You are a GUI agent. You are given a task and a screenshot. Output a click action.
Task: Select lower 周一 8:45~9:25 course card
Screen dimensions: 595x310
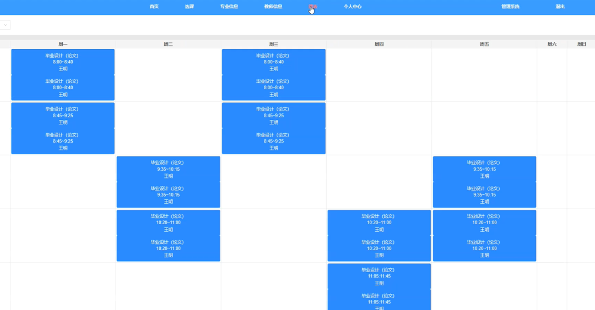[63, 141]
